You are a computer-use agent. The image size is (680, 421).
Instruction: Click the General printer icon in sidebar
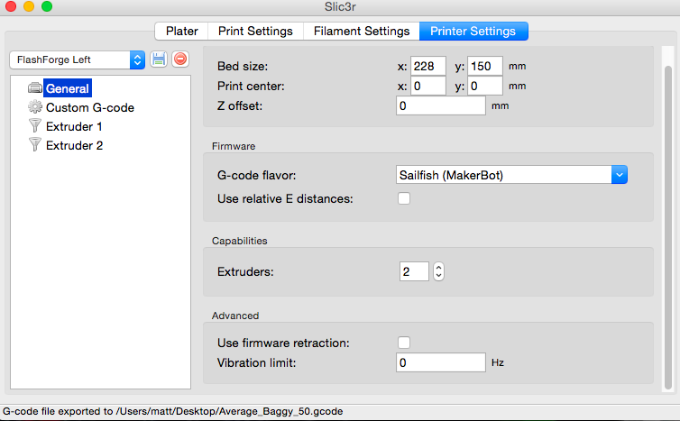point(35,88)
